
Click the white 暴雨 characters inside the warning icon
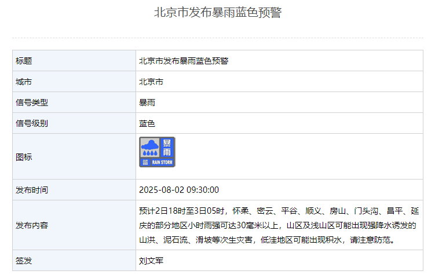tap(167, 148)
